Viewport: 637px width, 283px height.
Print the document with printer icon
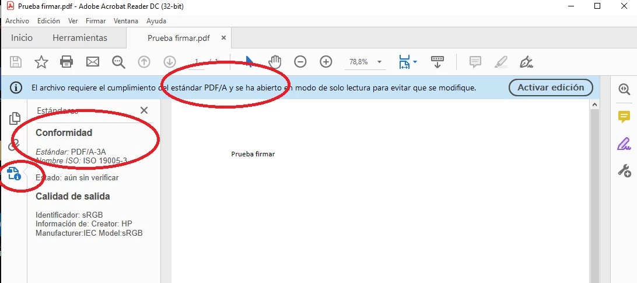point(66,62)
